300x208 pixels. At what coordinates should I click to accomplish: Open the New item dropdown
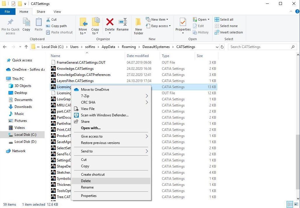[159, 19]
